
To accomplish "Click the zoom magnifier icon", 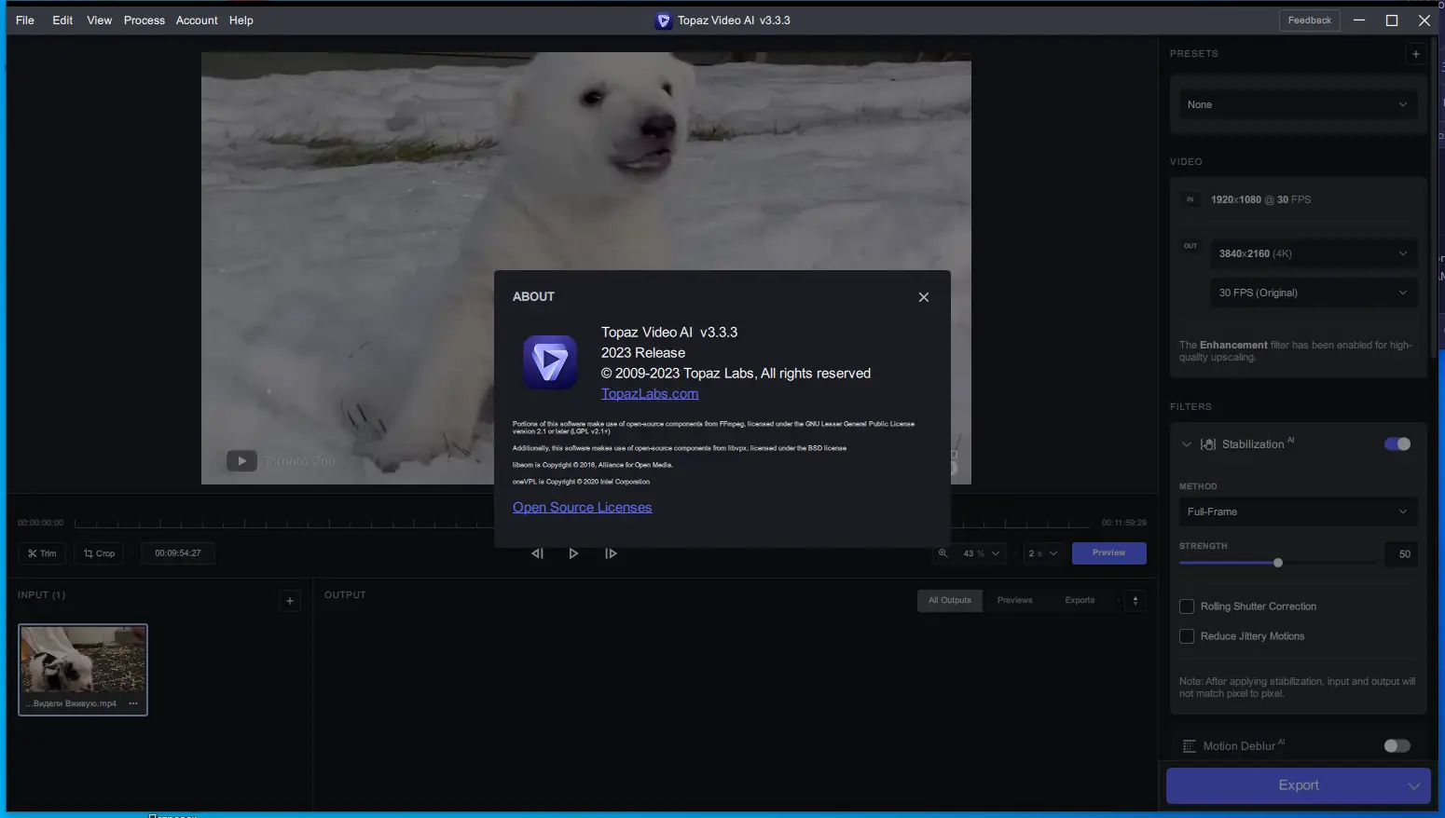I will pos(943,553).
